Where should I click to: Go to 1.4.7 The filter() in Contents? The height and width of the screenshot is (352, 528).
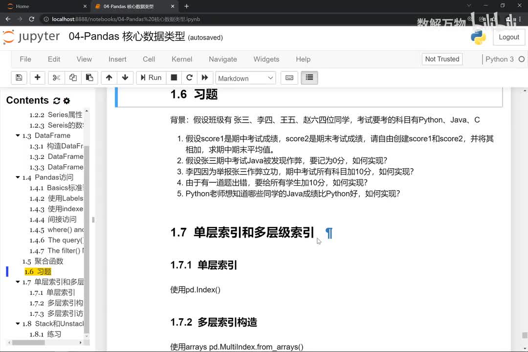[x=57, y=251]
